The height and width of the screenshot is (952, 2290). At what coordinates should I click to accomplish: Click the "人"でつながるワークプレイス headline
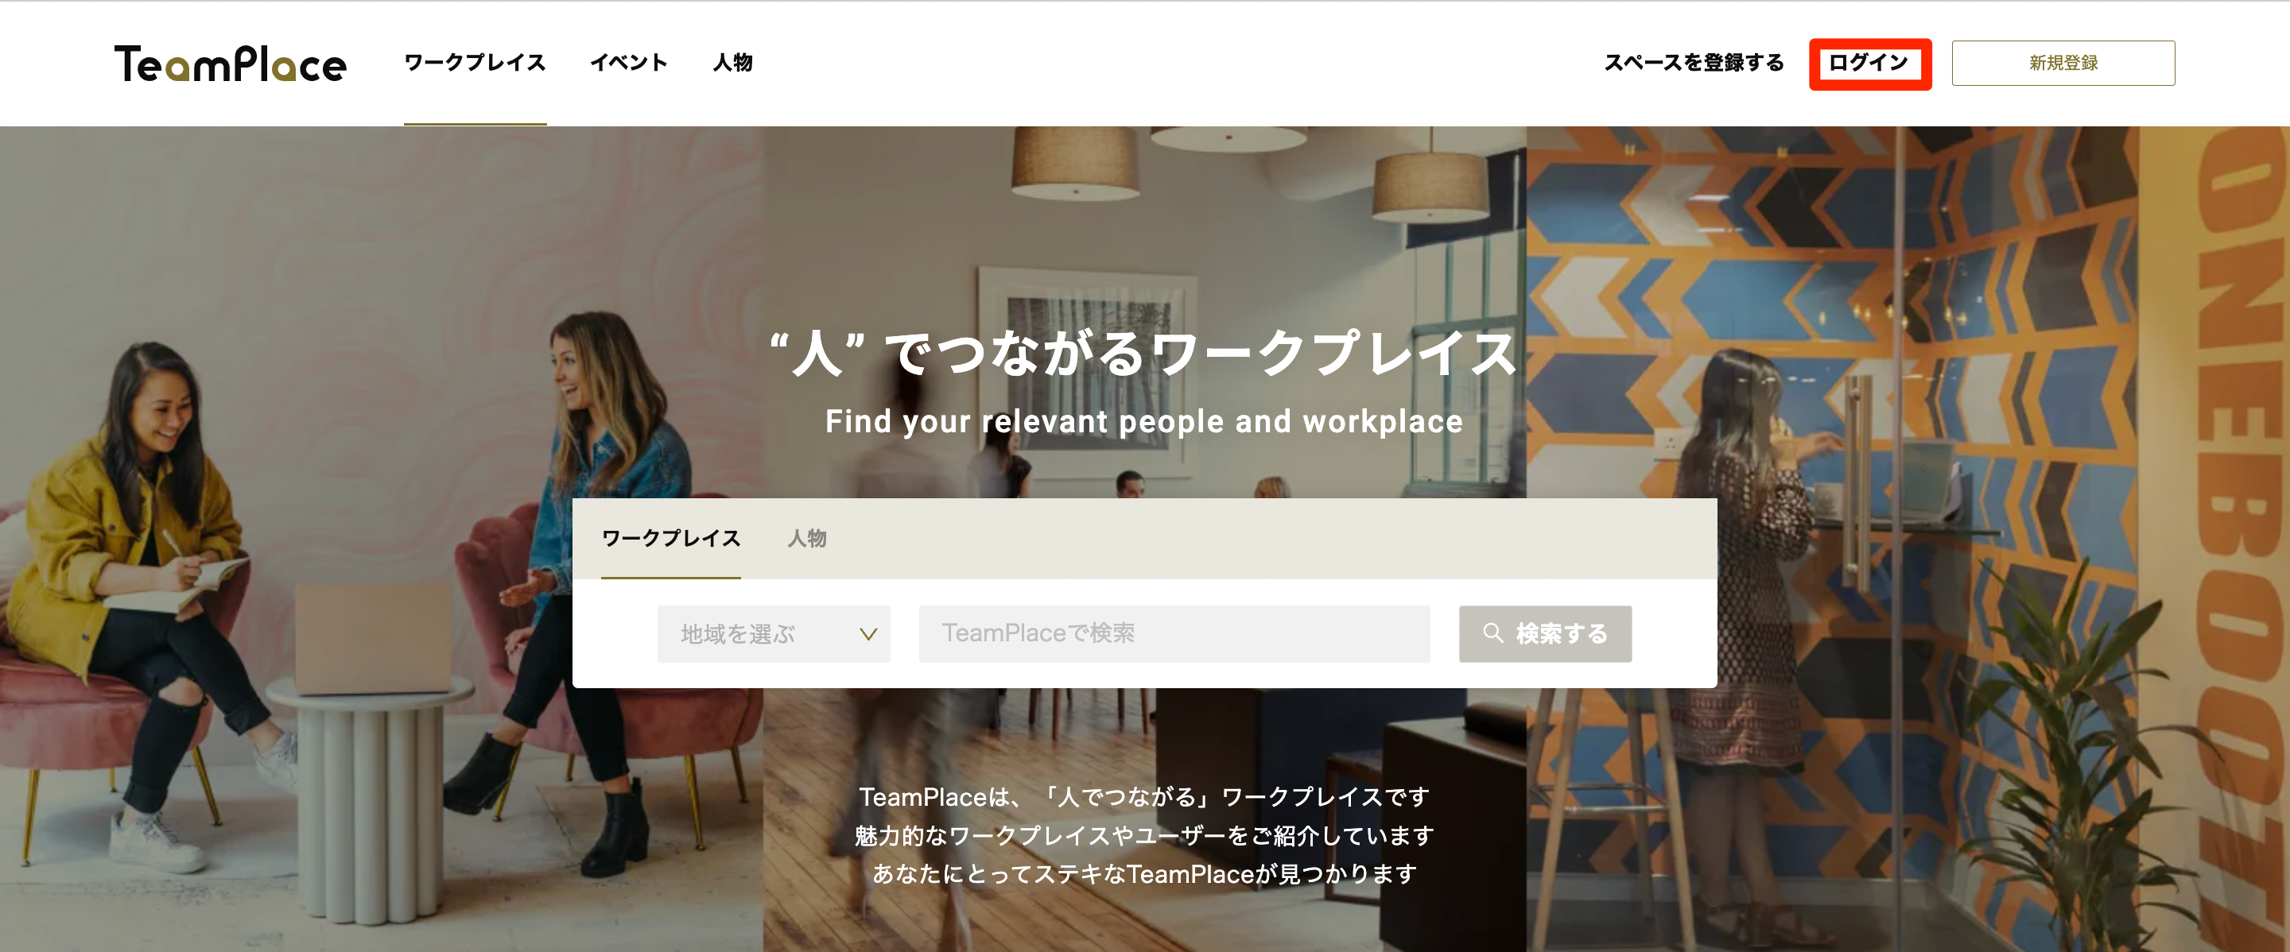tap(1144, 353)
